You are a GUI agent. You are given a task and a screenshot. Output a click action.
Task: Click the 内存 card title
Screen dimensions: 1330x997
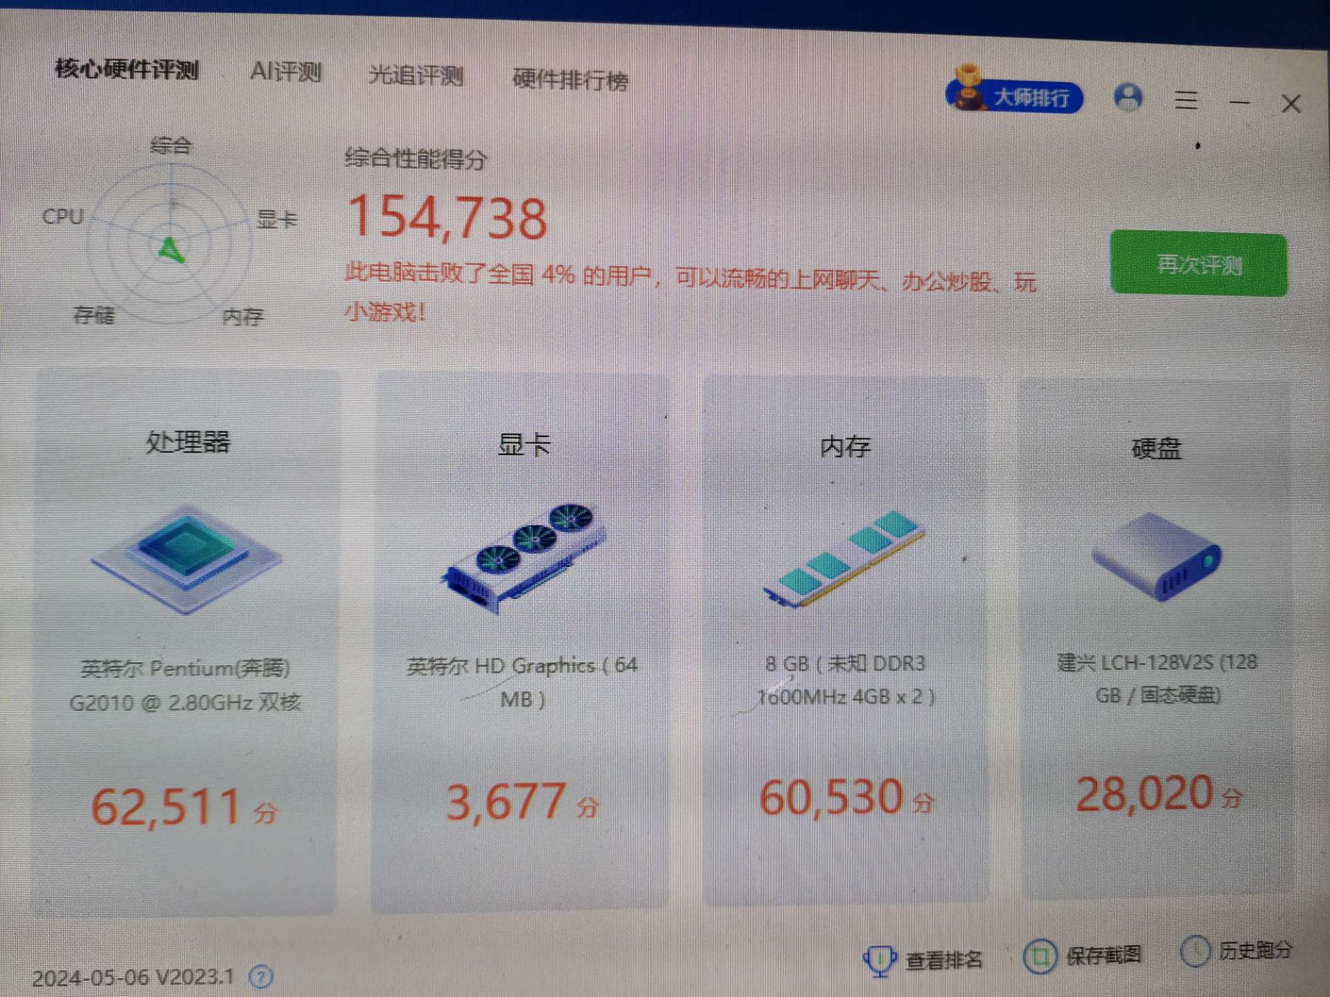[844, 447]
